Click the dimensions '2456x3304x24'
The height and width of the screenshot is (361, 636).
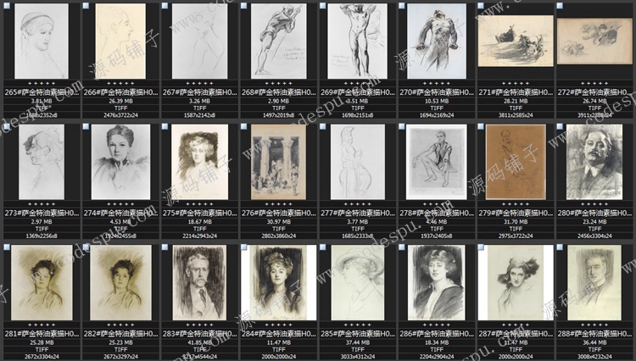[x=594, y=236]
